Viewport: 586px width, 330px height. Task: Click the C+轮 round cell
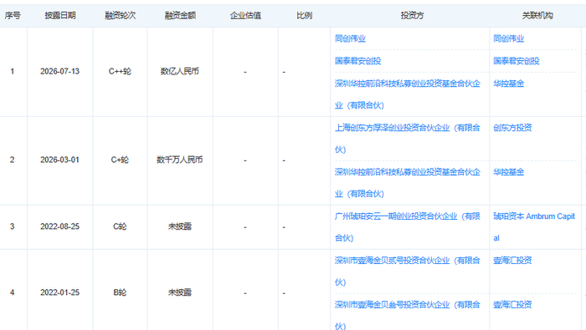(120, 160)
